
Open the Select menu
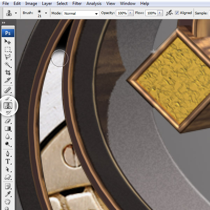tap(62, 3)
